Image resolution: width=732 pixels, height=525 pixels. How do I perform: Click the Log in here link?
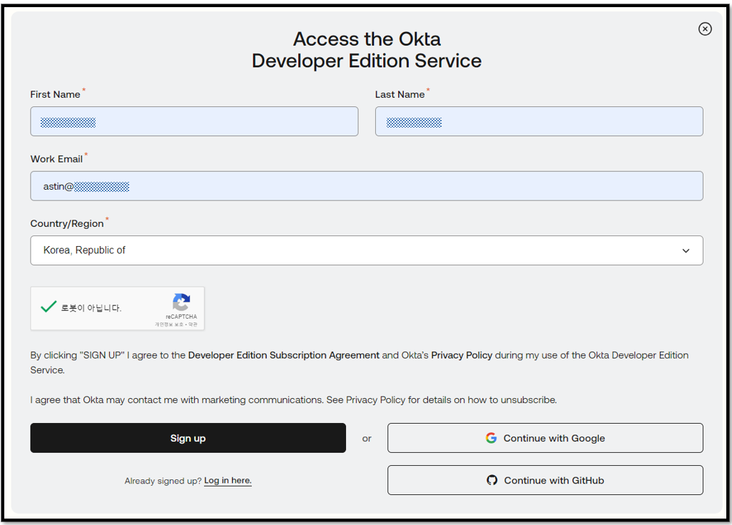tap(228, 480)
